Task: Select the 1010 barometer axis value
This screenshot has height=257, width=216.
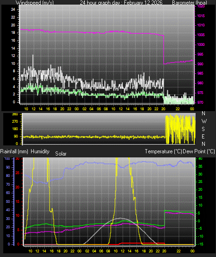Action: (201, 25)
